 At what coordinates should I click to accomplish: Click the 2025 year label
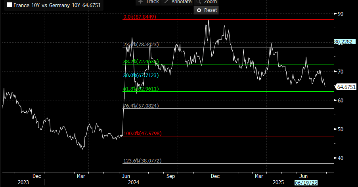pos(278,182)
